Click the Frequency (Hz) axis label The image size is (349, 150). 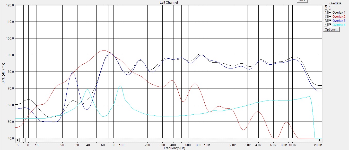tap(174, 148)
